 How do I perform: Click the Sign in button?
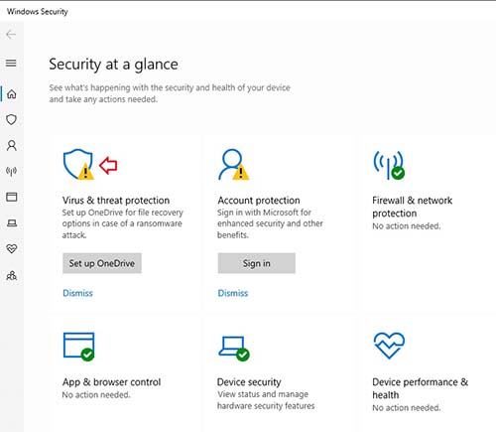[x=256, y=263]
